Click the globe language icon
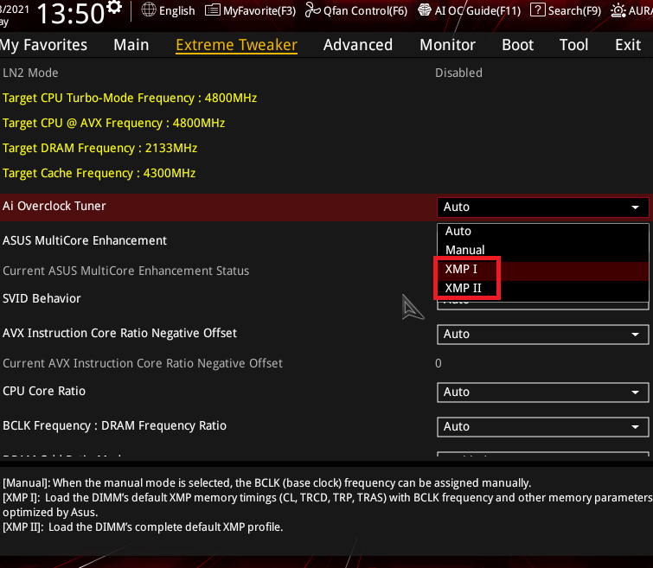The width and height of the screenshot is (653, 568). coord(149,10)
